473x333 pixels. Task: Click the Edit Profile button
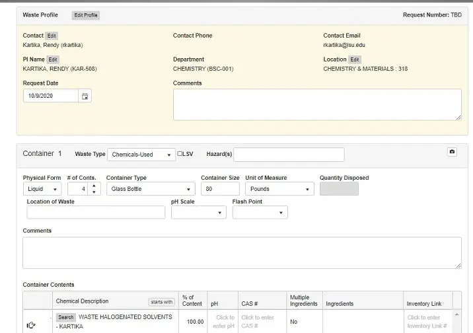[86, 15]
